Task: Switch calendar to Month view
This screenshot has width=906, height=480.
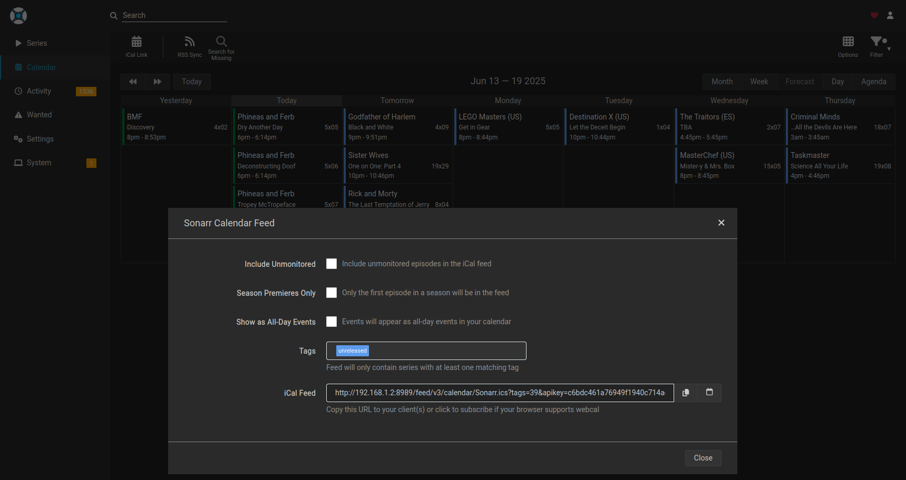Action: point(722,82)
